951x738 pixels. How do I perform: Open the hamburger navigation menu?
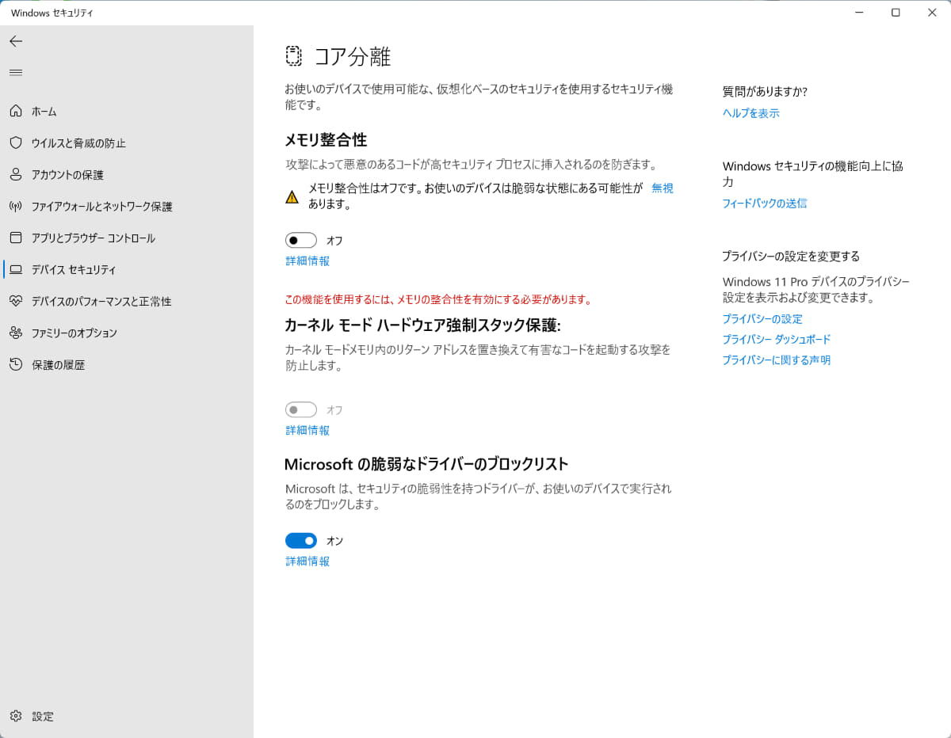tap(16, 72)
